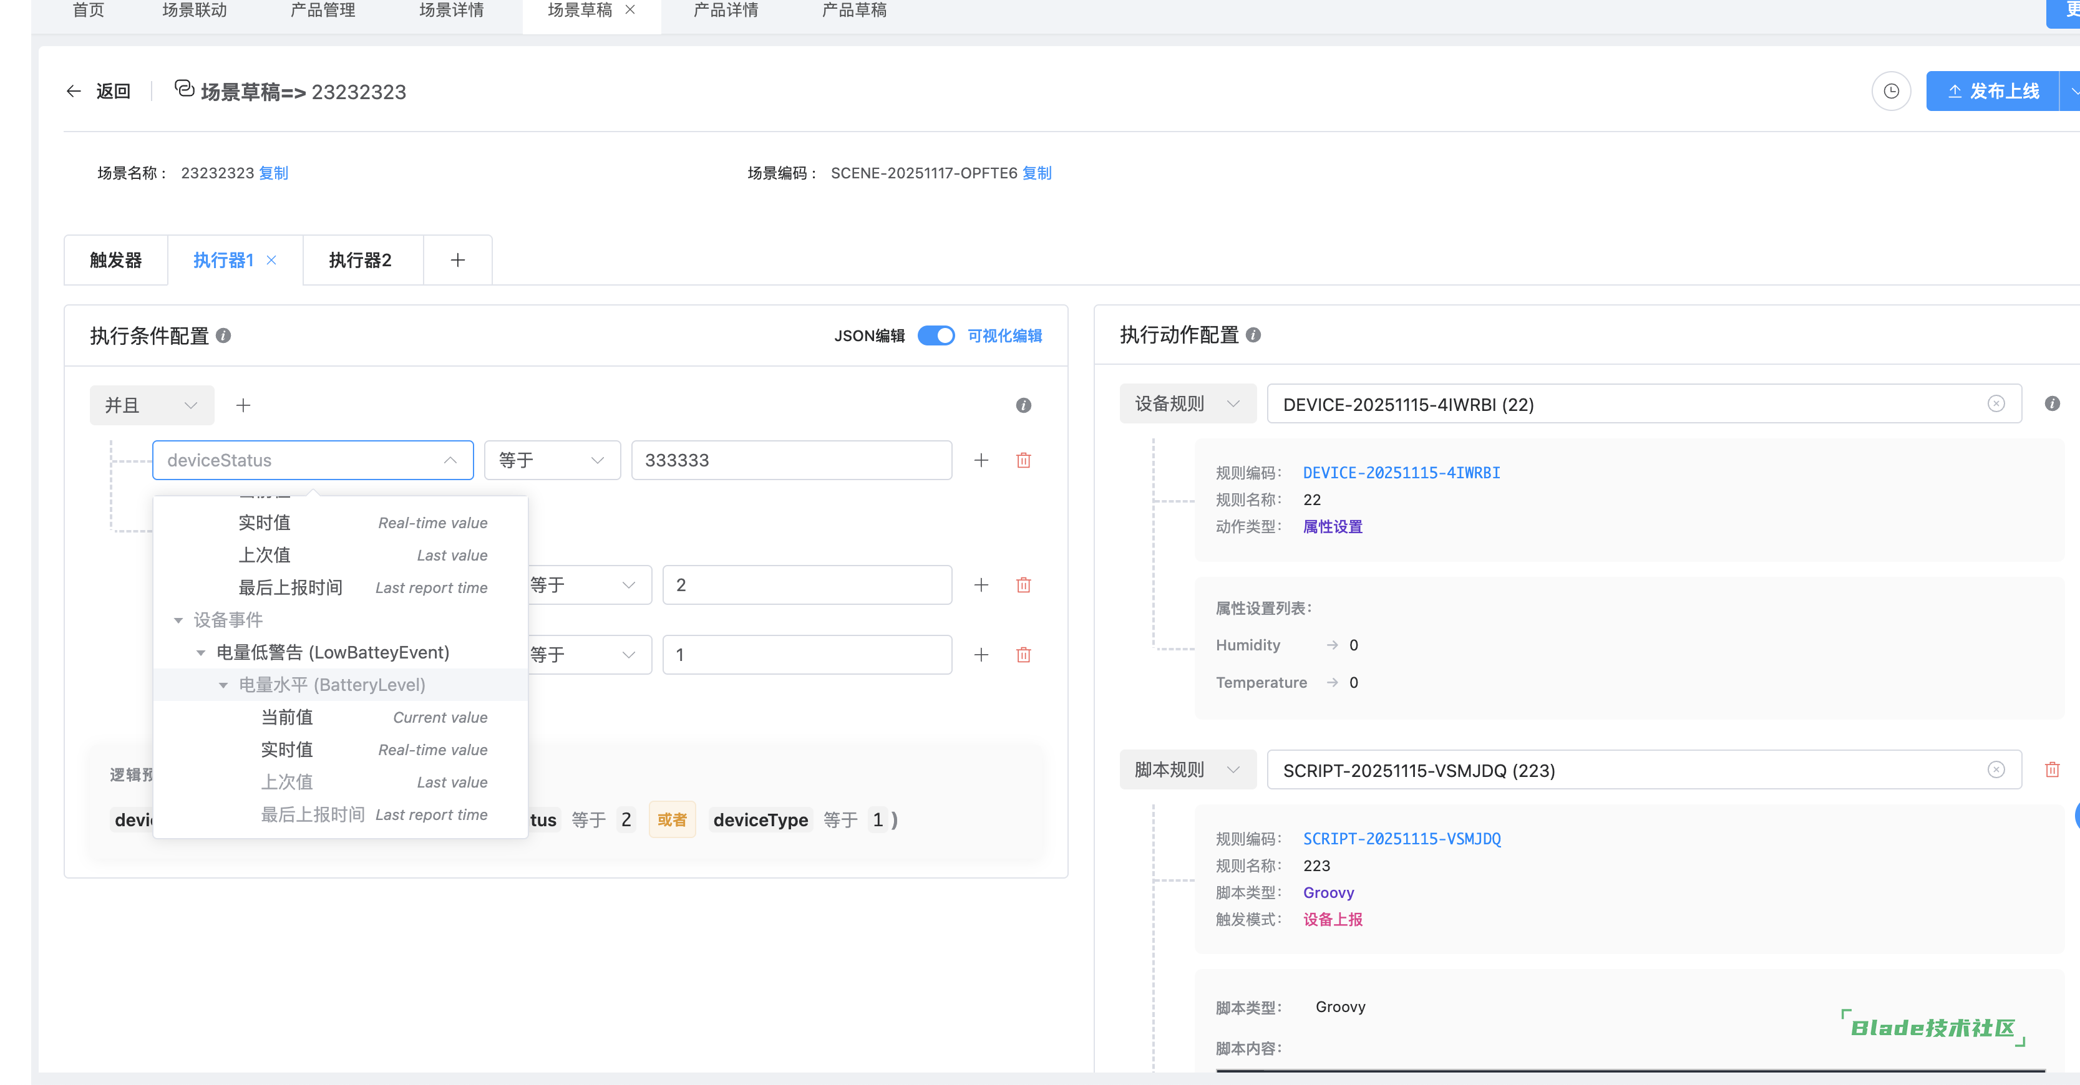Screen dimensions: 2080x1085
Task: Open 等于 operator dropdown next to deviceStatus
Action: 552,460
